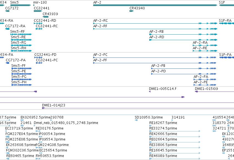The height and width of the screenshot is (160, 234).
Task: Click protein Smc5-PG
Action: coord(22,79)
